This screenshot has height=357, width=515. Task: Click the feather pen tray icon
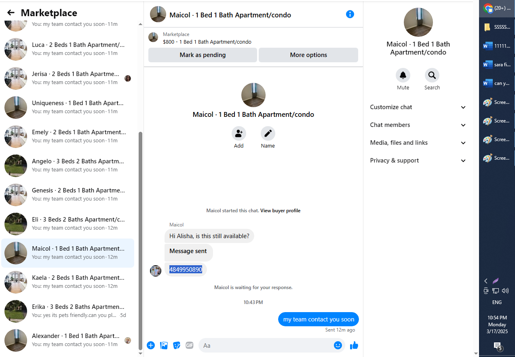tap(496, 281)
